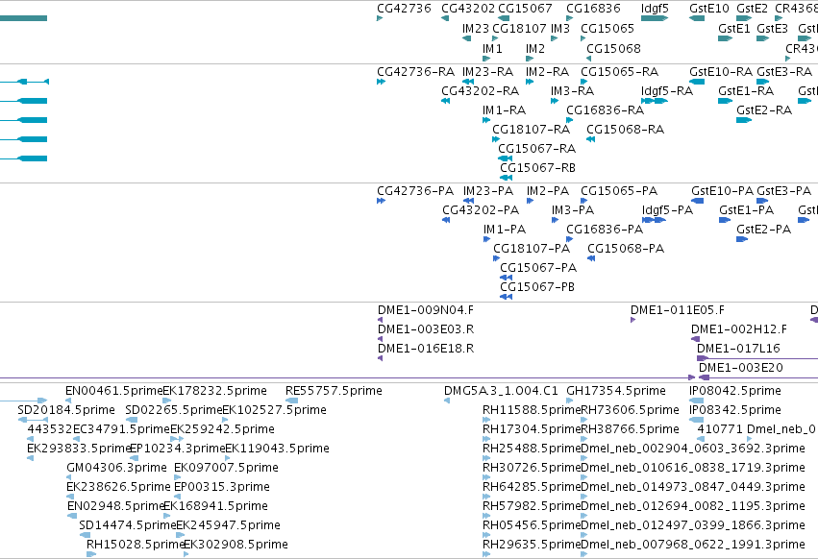Select clone DME1-003E20
Image resolution: width=818 pixels, height=559 pixels.
741,368
